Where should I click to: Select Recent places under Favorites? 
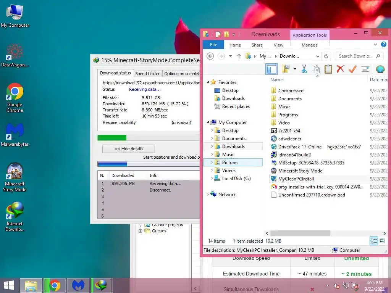pyautogui.click(x=236, y=106)
